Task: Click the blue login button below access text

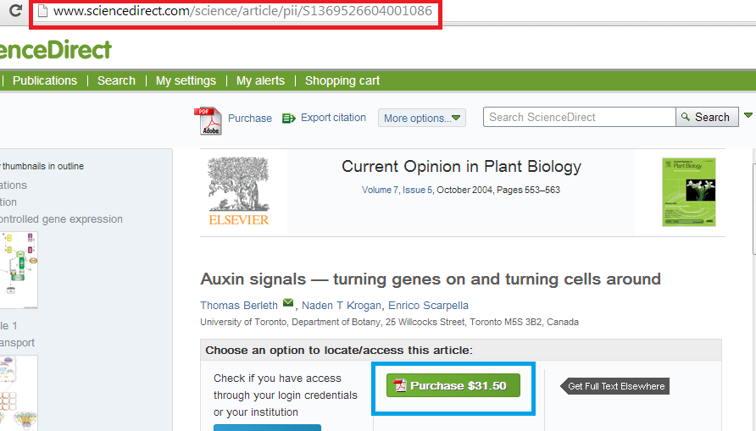Action: click(267, 428)
